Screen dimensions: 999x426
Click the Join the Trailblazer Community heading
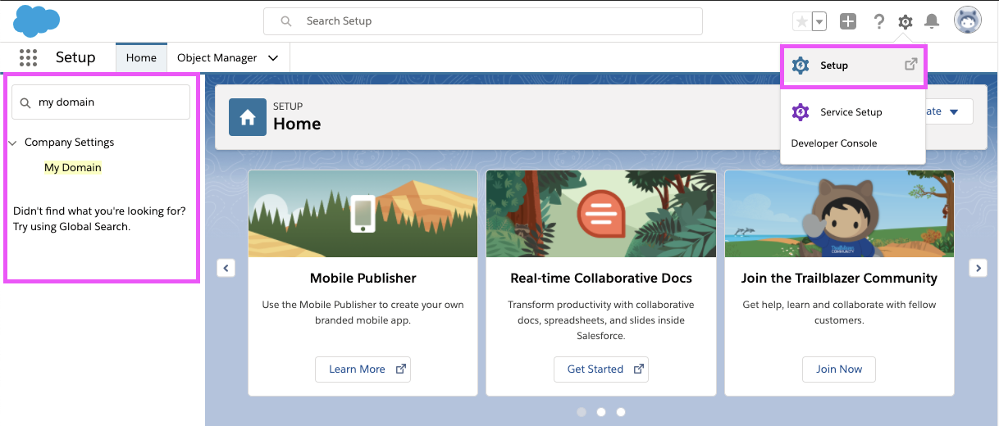[x=839, y=279]
